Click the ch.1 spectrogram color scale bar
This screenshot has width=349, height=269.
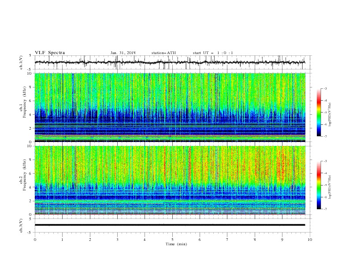click(x=319, y=113)
